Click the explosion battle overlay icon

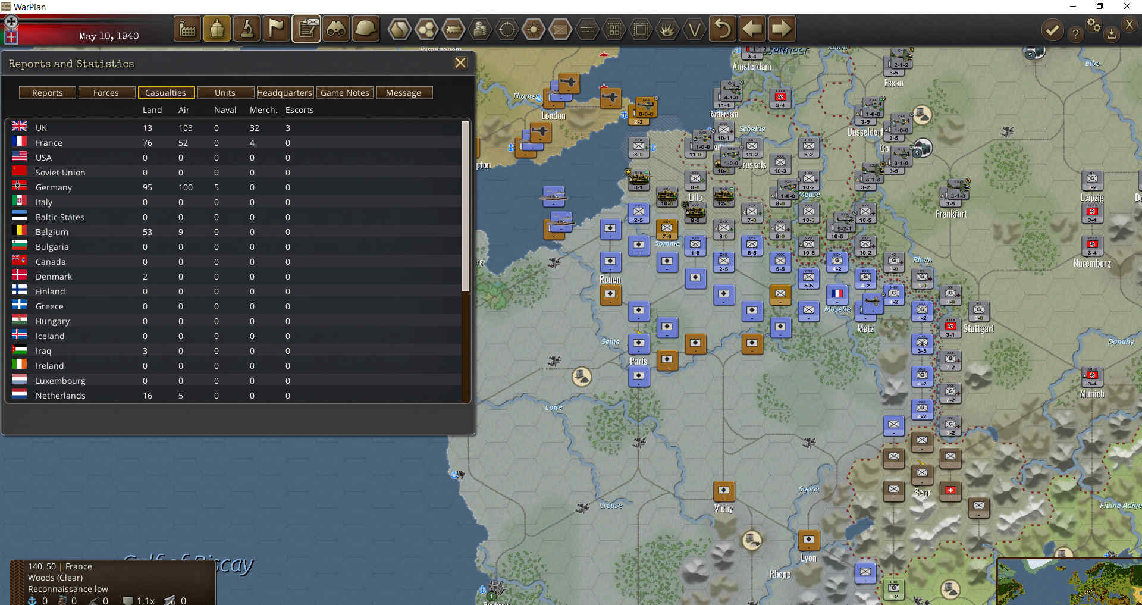point(667,29)
